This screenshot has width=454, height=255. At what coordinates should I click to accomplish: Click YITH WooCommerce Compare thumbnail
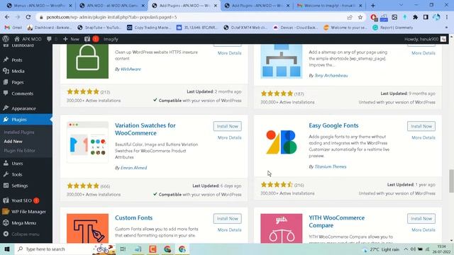(x=281, y=228)
